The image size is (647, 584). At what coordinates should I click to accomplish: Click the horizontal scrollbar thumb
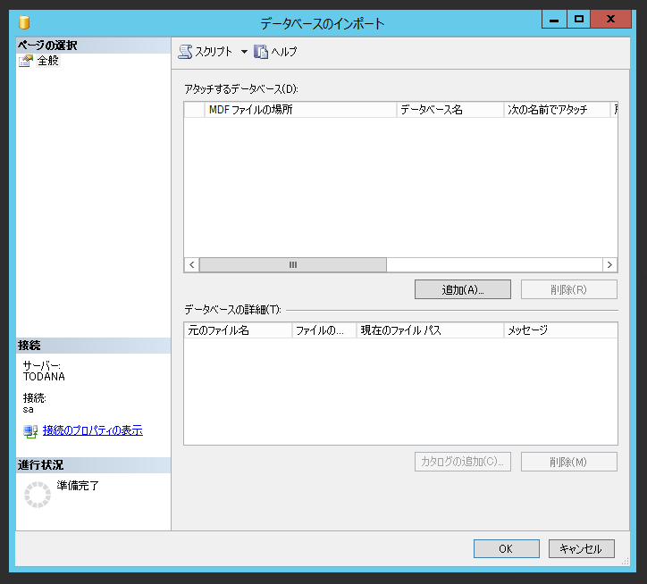click(293, 265)
